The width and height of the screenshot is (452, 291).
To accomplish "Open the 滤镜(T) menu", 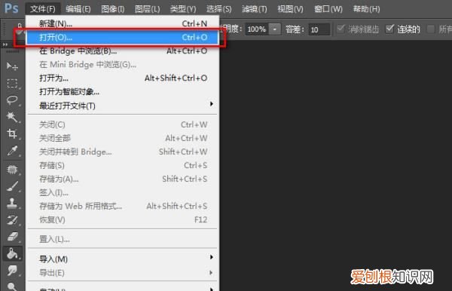I will pyautogui.click(x=255, y=9).
